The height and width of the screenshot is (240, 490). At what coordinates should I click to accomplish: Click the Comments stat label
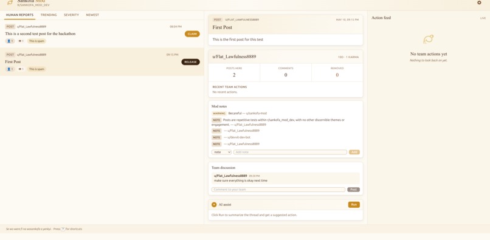tap(286, 68)
